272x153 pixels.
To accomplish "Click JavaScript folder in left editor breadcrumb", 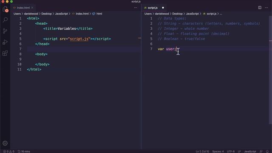I will [x=61, y=14].
